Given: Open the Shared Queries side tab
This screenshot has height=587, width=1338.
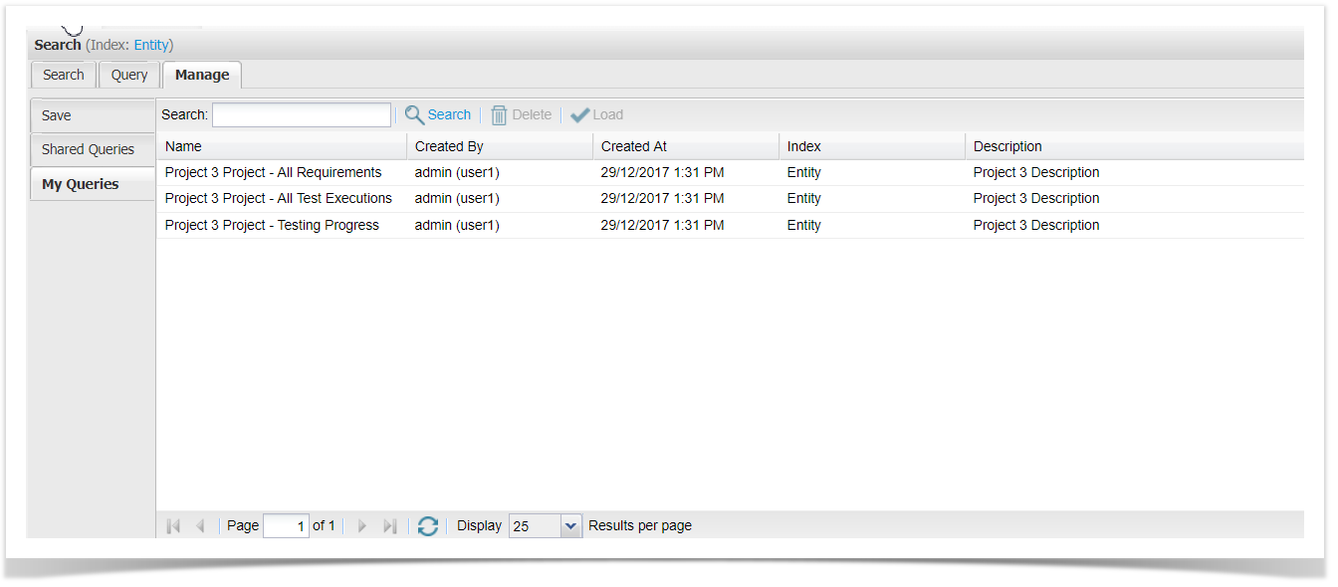Looking at the screenshot, I should tap(88, 149).
